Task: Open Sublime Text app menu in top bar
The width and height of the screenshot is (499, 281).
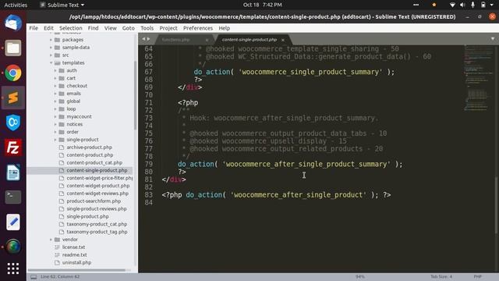Action: [x=62, y=5]
